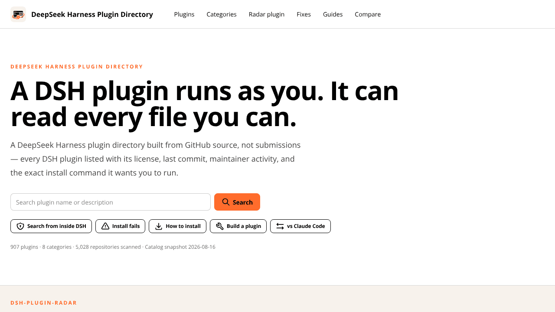The width and height of the screenshot is (555, 312).
Task: Click the shield icon on Search from inside DSH
Action: pyautogui.click(x=20, y=226)
